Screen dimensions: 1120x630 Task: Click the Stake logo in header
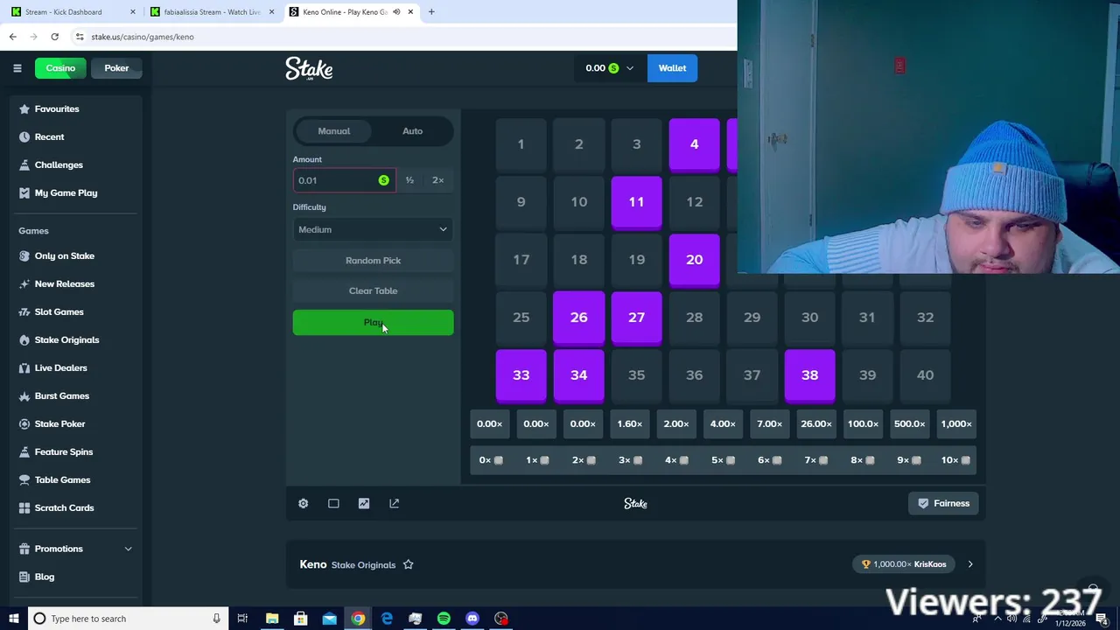(309, 69)
